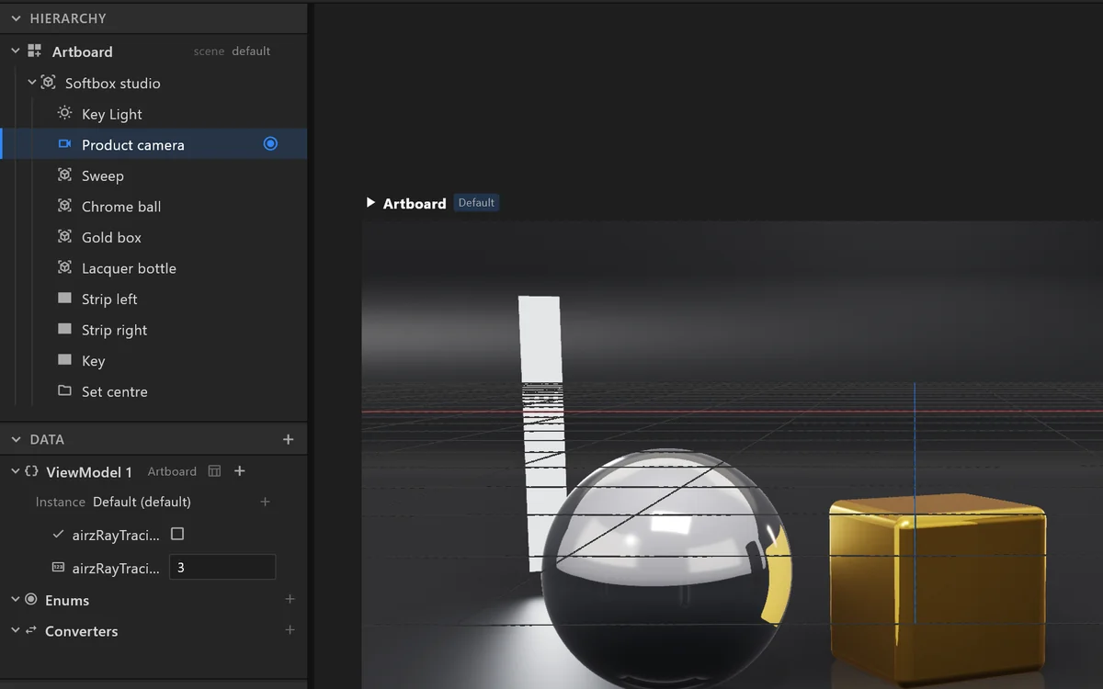The height and width of the screenshot is (689, 1103).
Task: Click the Sweep node icon
Action: coord(64,175)
